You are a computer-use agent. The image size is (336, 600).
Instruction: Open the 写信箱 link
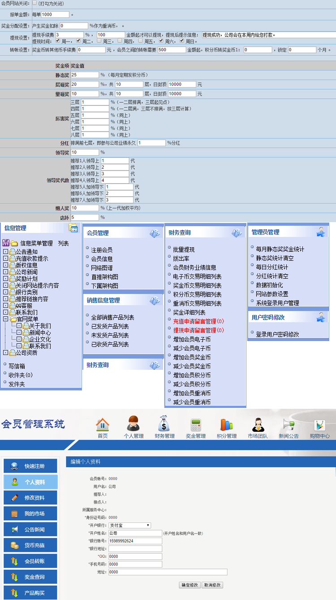pyautogui.click(x=17, y=366)
